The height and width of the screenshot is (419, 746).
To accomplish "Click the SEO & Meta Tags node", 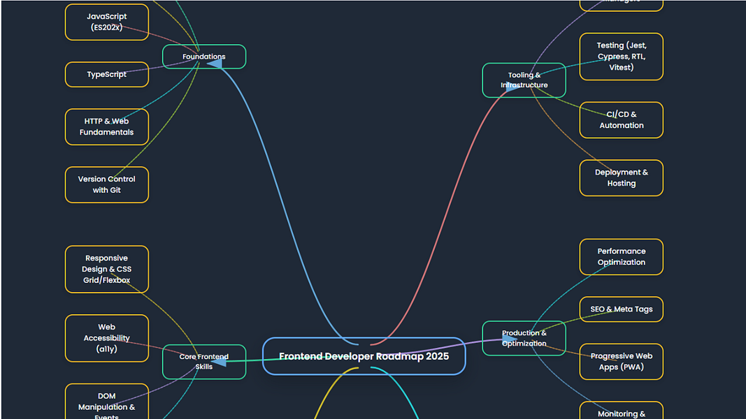I will 622,309.
